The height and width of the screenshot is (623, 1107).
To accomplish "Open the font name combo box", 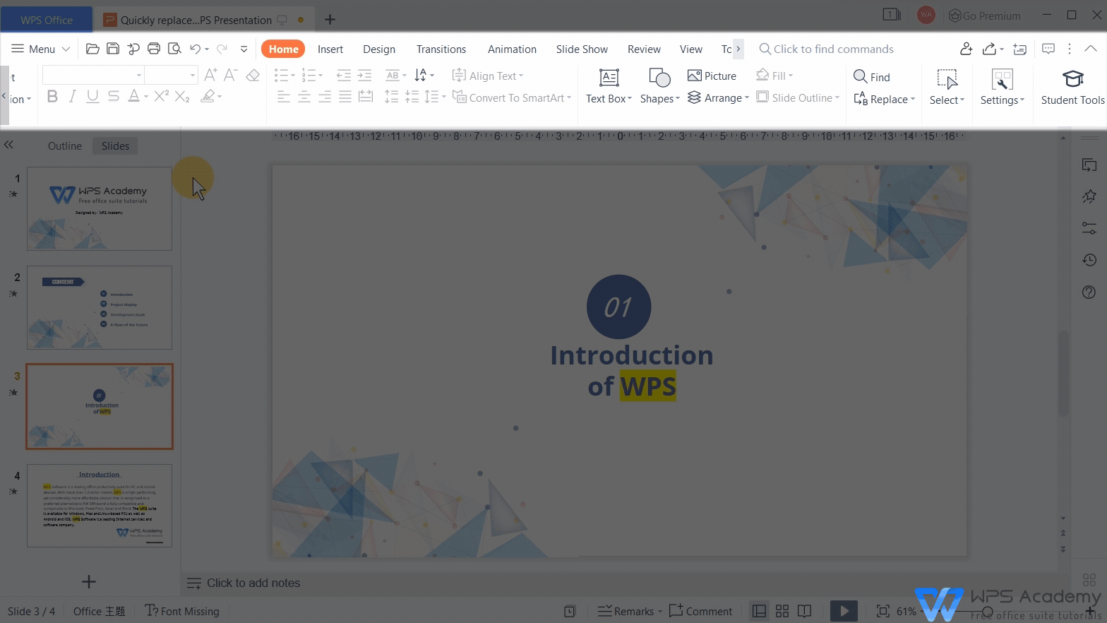I will (x=93, y=75).
